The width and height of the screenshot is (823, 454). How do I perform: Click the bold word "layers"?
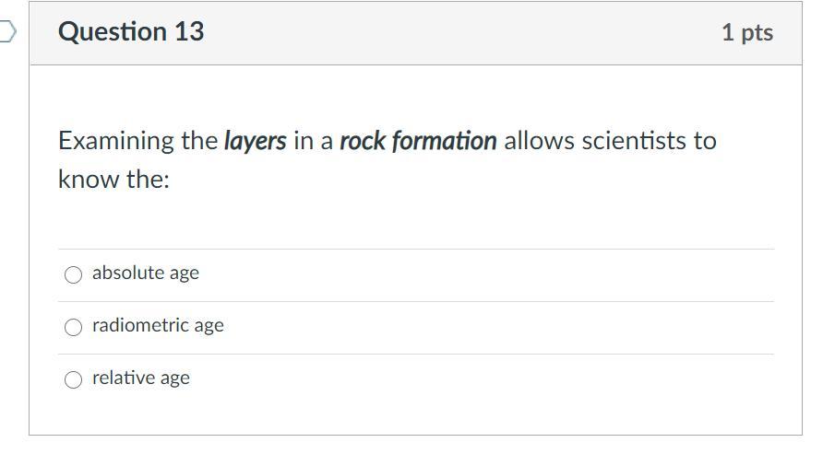point(255,141)
